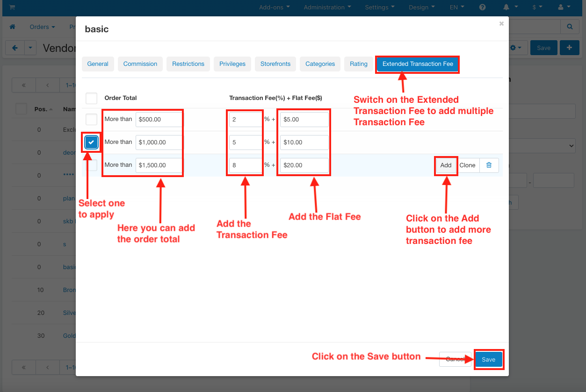Close the basic dialog with the X icon
Image resolution: width=586 pixels, height=392 pixels.
pos(501,23)
